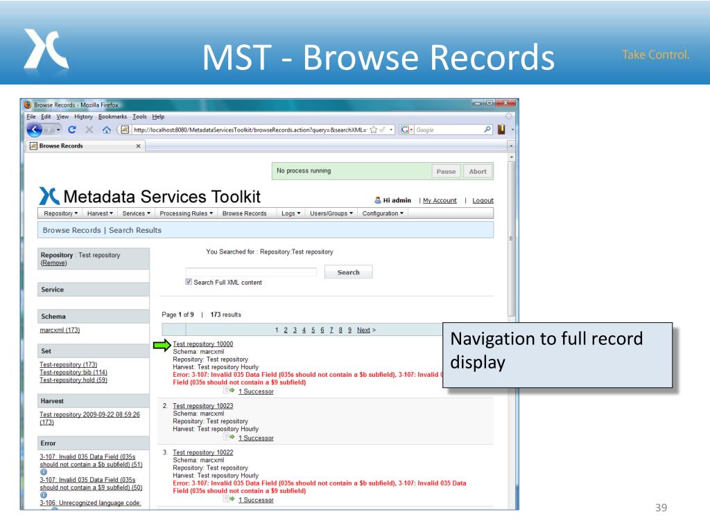710x532 pixels.
Task: Close the Browse Records tab
Action: click(138, 146)
